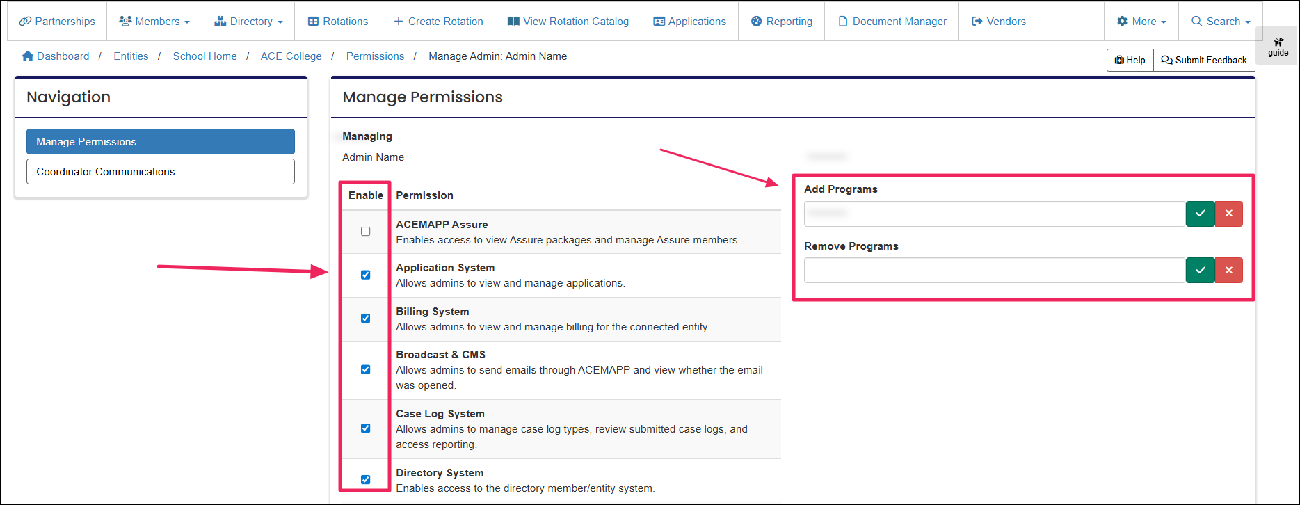
Task: Expand the Search dropdown
Action: tap(1221, 22)
